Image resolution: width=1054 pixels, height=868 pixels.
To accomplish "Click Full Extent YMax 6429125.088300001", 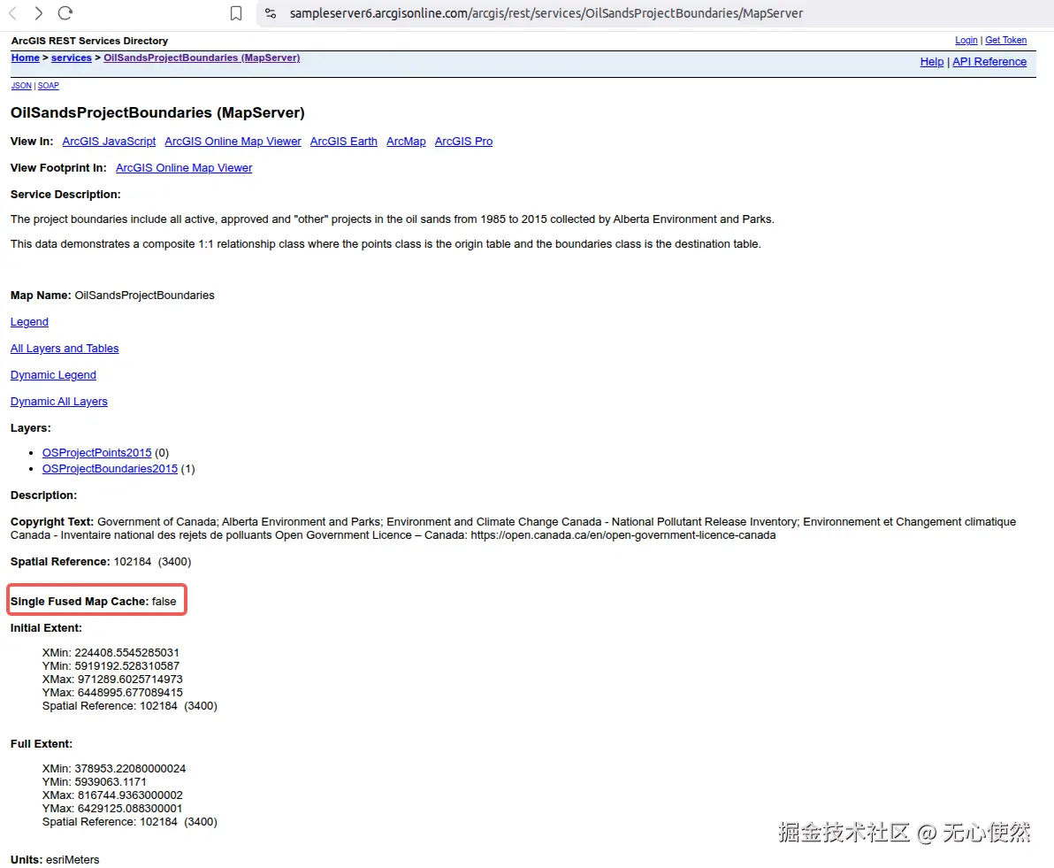I will 112,808.
